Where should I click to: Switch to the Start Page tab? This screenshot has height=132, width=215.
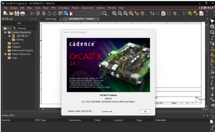52,19
